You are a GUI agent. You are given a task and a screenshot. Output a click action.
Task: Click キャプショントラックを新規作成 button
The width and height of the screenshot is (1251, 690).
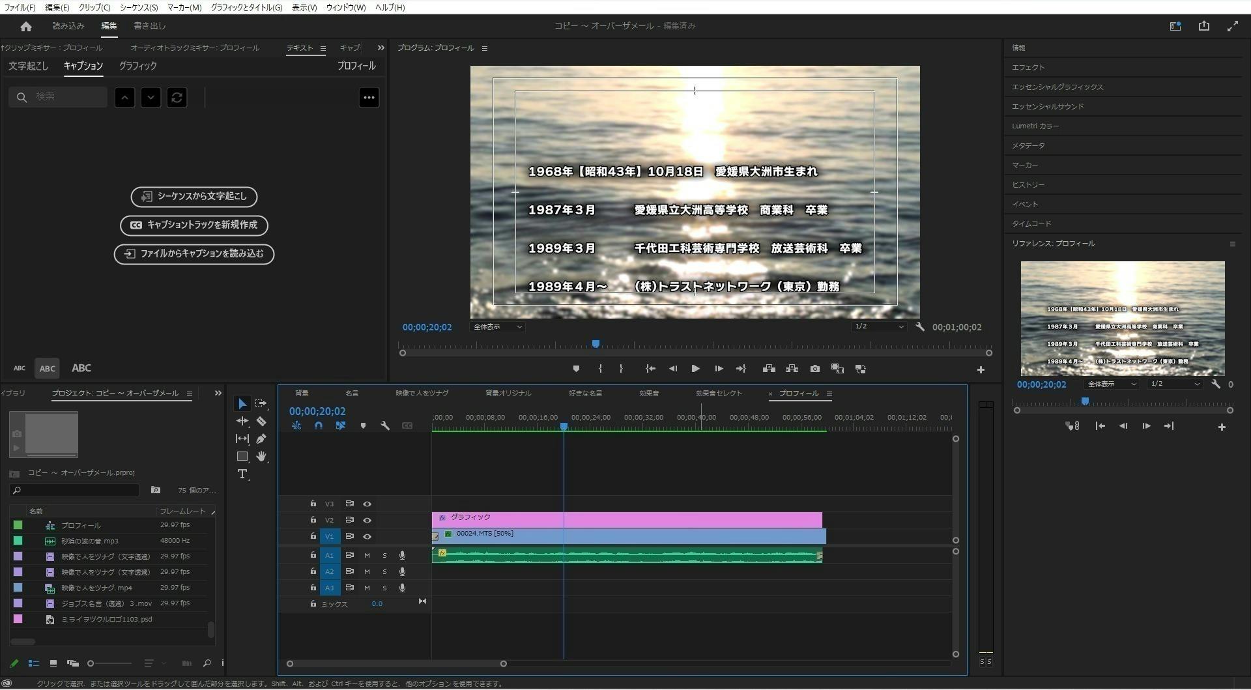[194, 225]
